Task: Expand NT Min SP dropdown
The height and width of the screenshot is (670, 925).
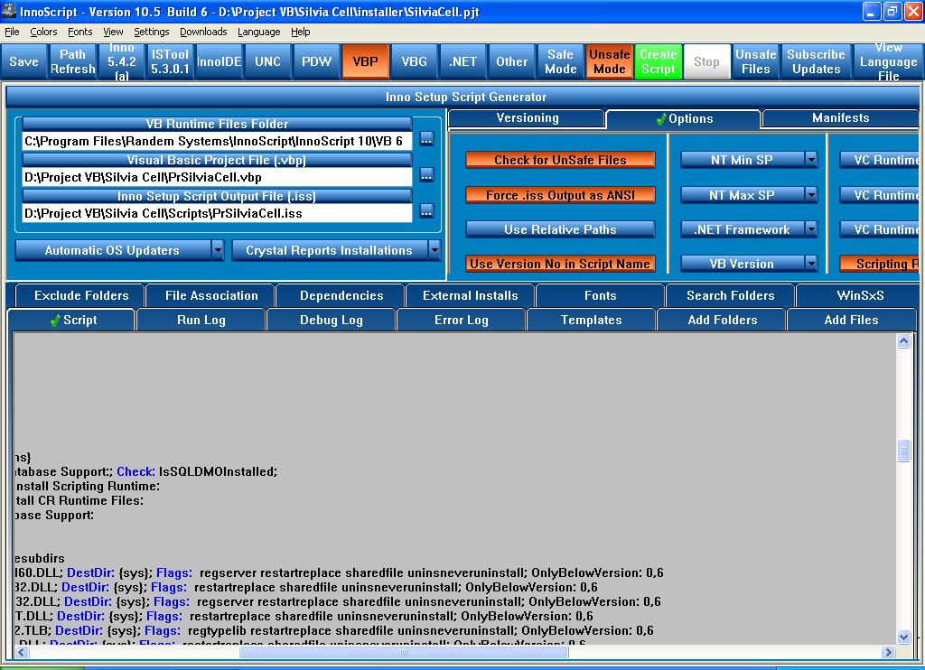Action: pos(811,160)
